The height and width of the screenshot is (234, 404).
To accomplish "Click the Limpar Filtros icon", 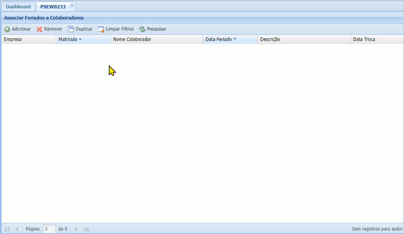I will 101,29.
